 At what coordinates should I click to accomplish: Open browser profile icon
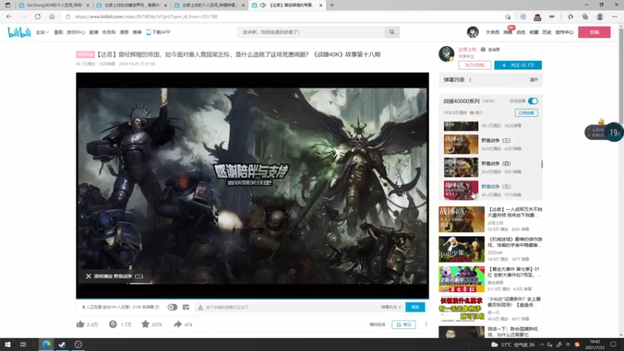599,16
